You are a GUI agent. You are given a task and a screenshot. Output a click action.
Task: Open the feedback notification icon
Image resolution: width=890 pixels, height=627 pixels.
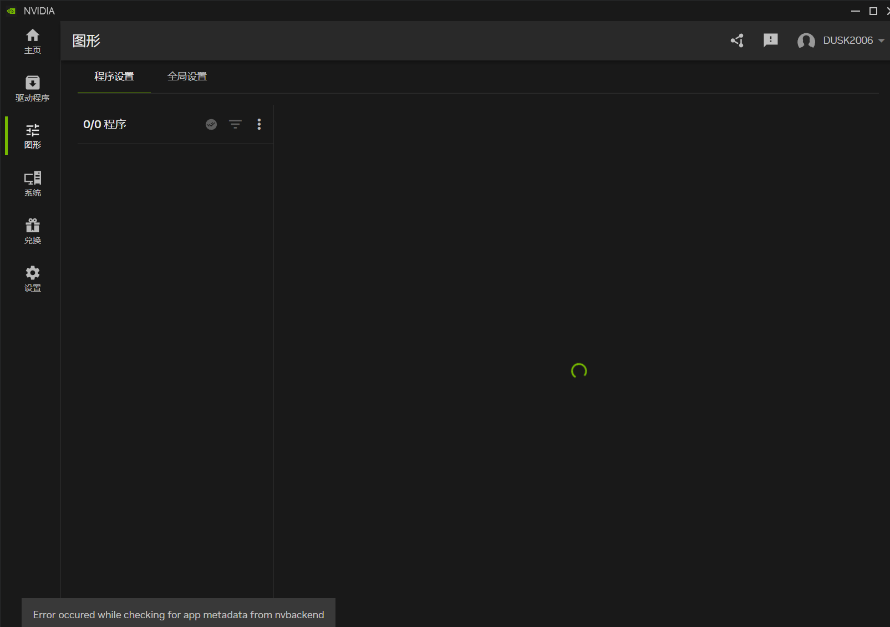771,40
